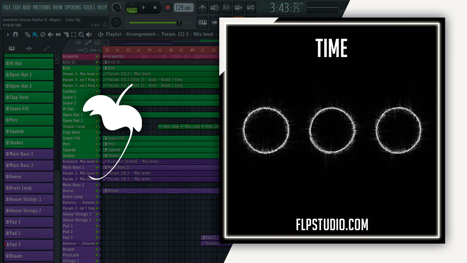Switch between PAT and SONG mode
Image resolution: width=467 pixels, height=263 pixels.
click(132, 7)
